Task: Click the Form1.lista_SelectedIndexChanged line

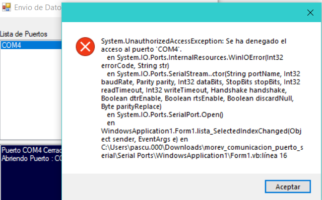Action: 201,131
